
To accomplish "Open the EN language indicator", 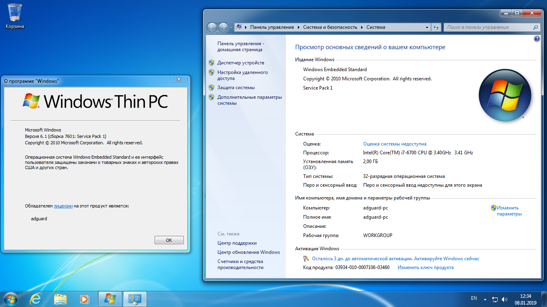I will coord(474,298).
